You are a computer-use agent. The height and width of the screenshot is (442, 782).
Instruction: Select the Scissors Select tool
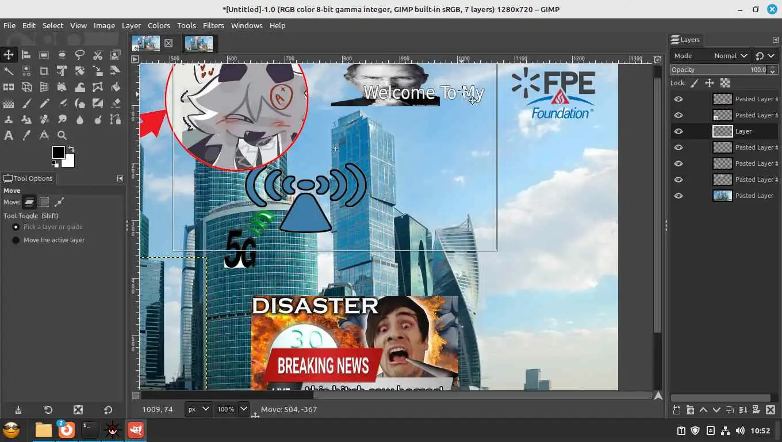pyautogui.click(x=97, y=55)
